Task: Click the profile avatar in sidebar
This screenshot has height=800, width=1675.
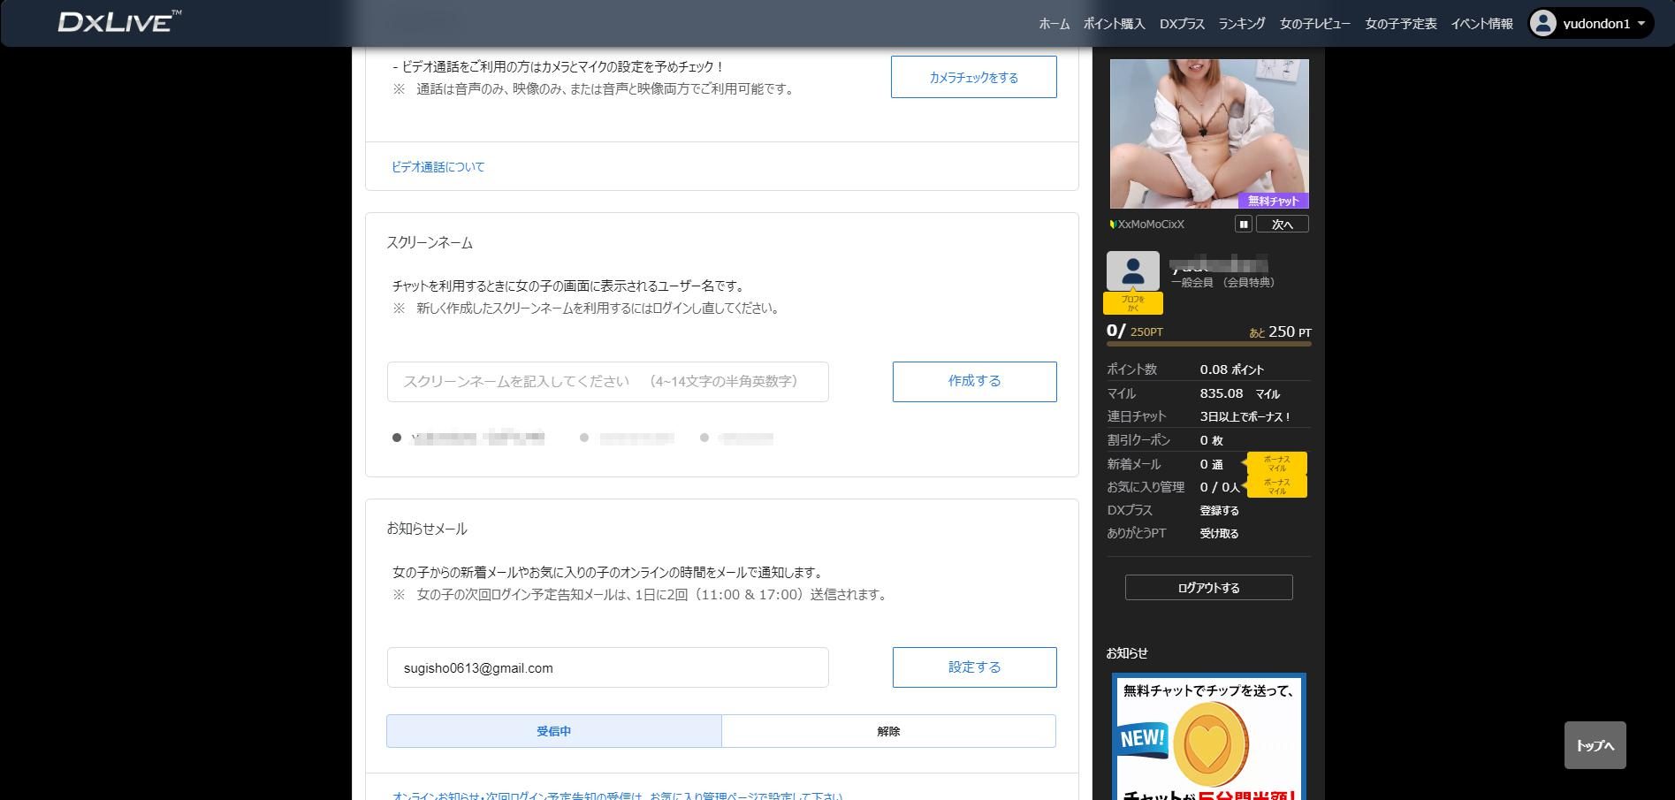Action: click(1132, 270)
